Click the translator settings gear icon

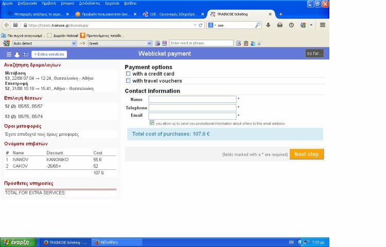(259, 43)
